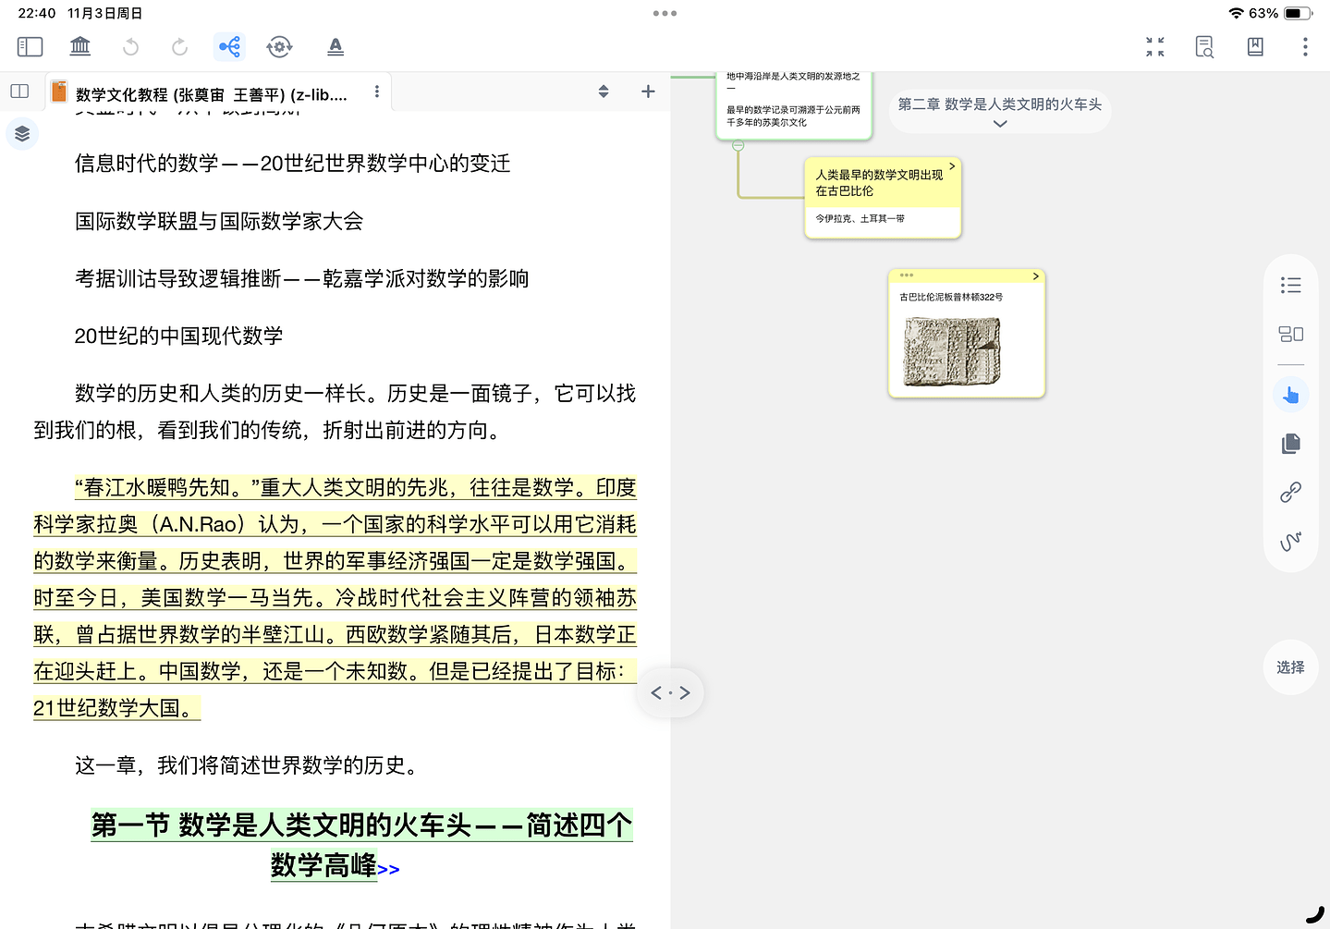Select the line 国际数学联盟与国际数学家大会

point(219,221)
